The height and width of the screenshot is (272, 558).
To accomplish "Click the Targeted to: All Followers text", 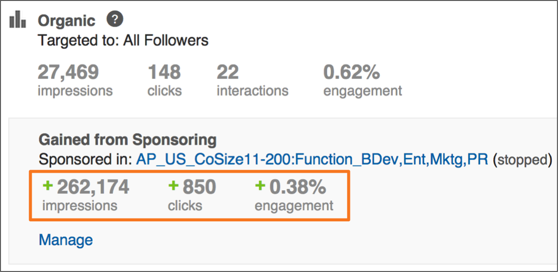I will tap(123, 40).
